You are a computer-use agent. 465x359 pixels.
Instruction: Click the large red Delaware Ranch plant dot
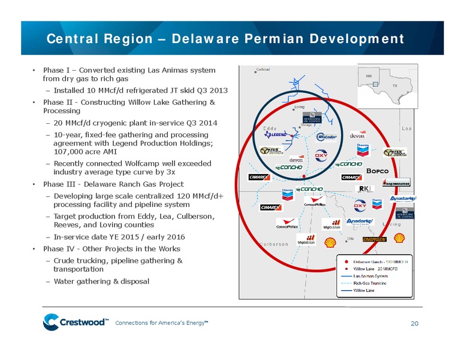304,177
